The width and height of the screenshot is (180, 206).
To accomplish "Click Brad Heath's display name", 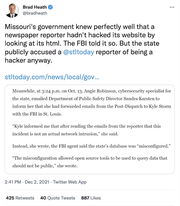I will point(35,7).
